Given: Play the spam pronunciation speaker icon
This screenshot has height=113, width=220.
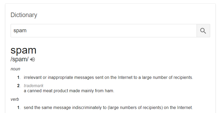Looking at the screenshot, I should click(32, 59).
